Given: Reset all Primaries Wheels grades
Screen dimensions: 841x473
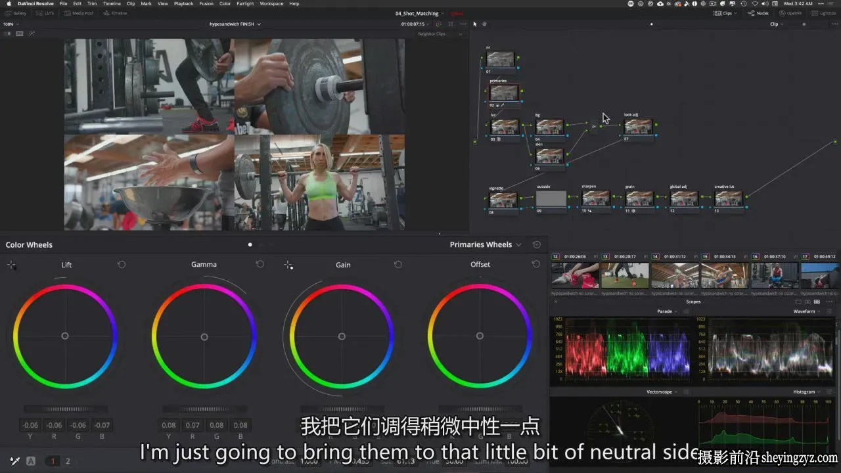Looking at the screenshot, I should (x=537, y=244).
